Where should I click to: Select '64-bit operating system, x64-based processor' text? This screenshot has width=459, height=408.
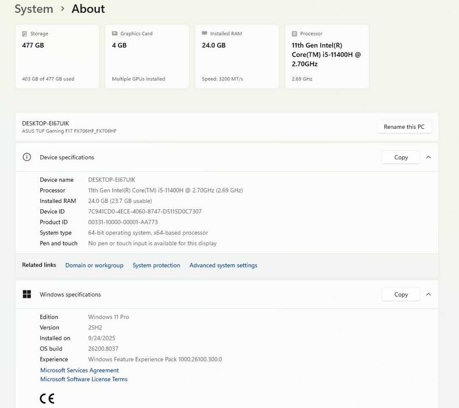coord(148,233)
